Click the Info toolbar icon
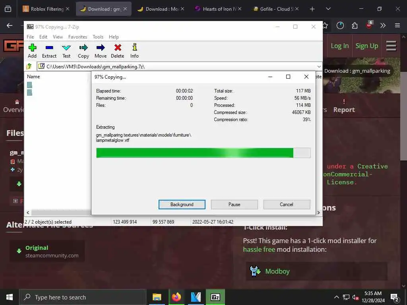Screen dimensions: 407x305 134,51
